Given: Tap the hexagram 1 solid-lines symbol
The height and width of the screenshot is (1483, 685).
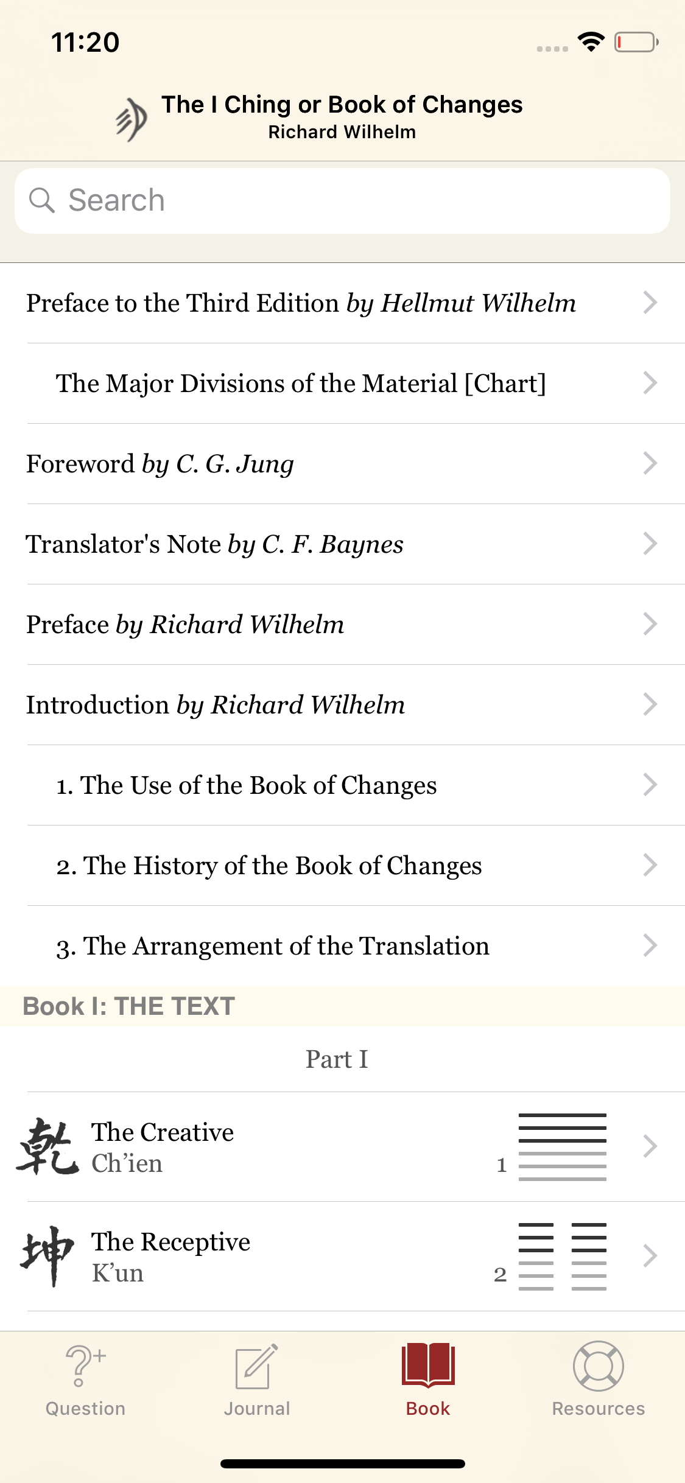Looking at the screenshot, I should click(562, 1146).
